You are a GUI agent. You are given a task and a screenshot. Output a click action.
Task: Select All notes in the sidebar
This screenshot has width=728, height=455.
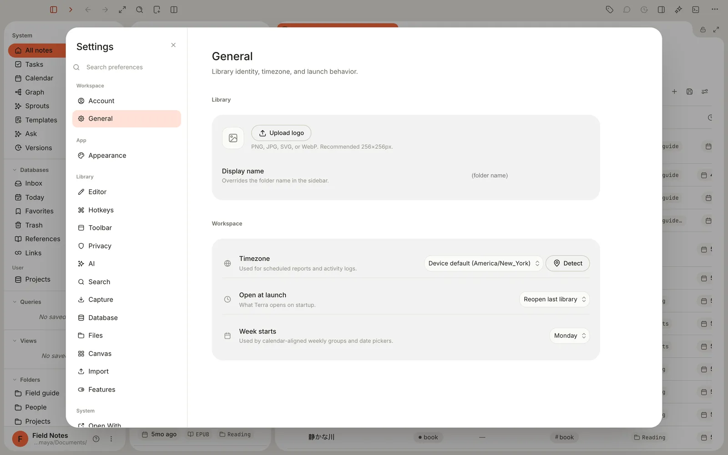coord(37,51)
